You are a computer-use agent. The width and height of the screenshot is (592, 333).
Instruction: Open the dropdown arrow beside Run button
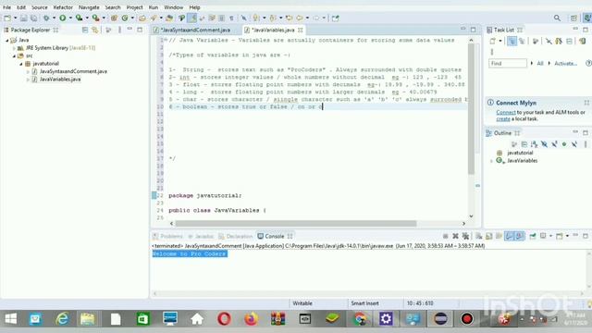click(70, 18)
